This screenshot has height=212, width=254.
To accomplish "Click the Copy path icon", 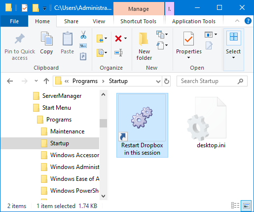I will 83,45.
